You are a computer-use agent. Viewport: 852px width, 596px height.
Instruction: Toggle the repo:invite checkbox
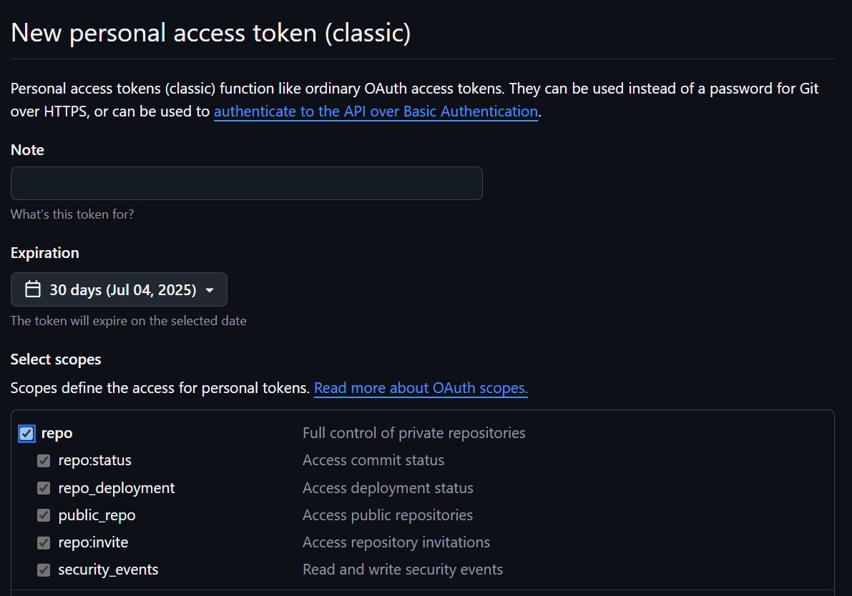tap(44, 543)
